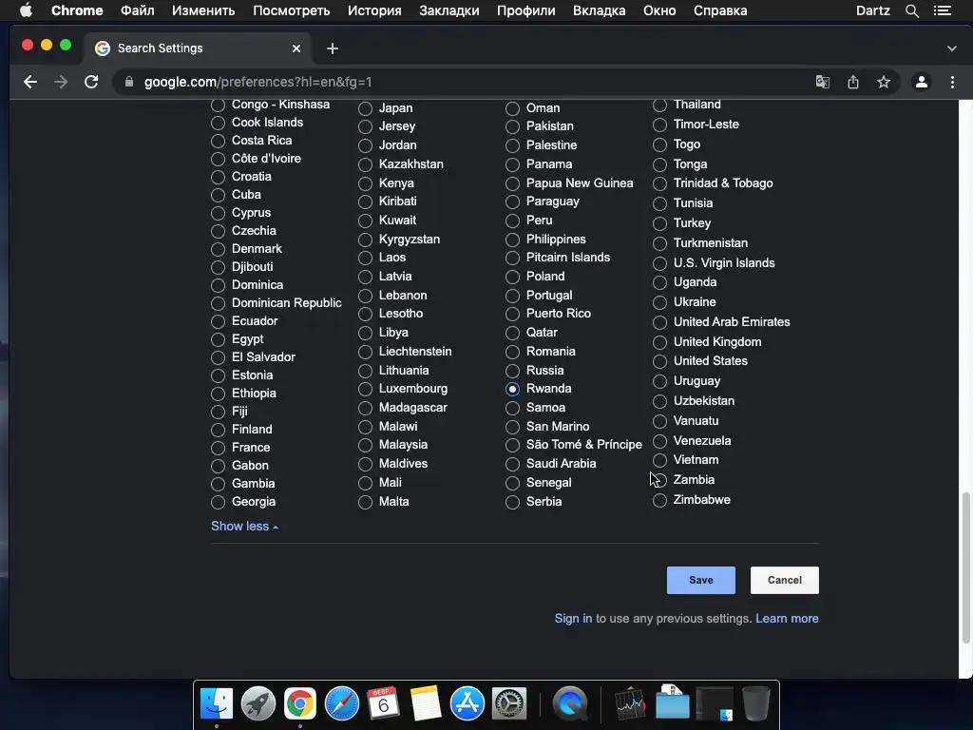The width and height of the screenshot is (973, 730).
Task: Select the Search Settings tab
Action: (199, 48)
